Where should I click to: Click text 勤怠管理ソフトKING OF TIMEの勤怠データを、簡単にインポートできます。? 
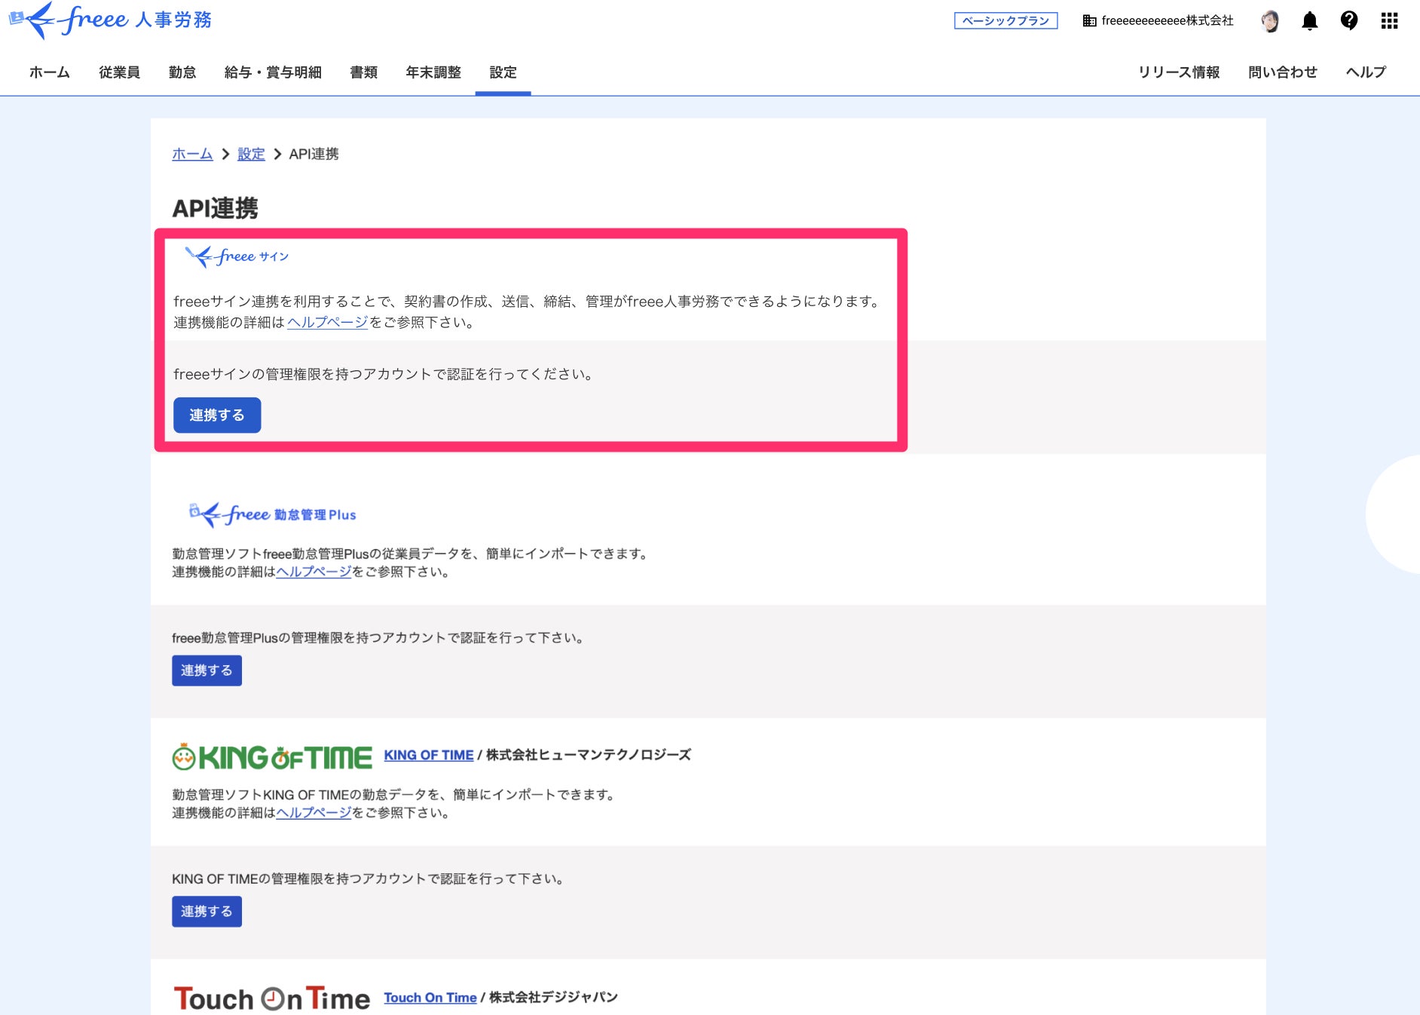tap(395, 795)
